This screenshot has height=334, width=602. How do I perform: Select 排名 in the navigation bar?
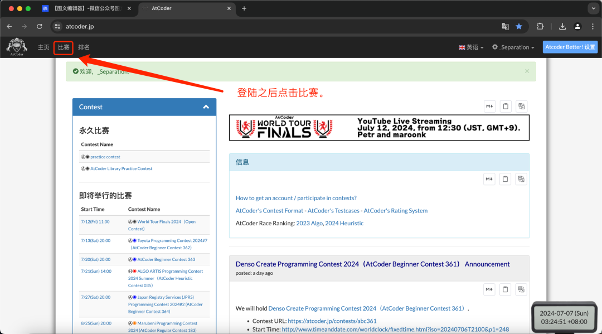coord(84,47)
